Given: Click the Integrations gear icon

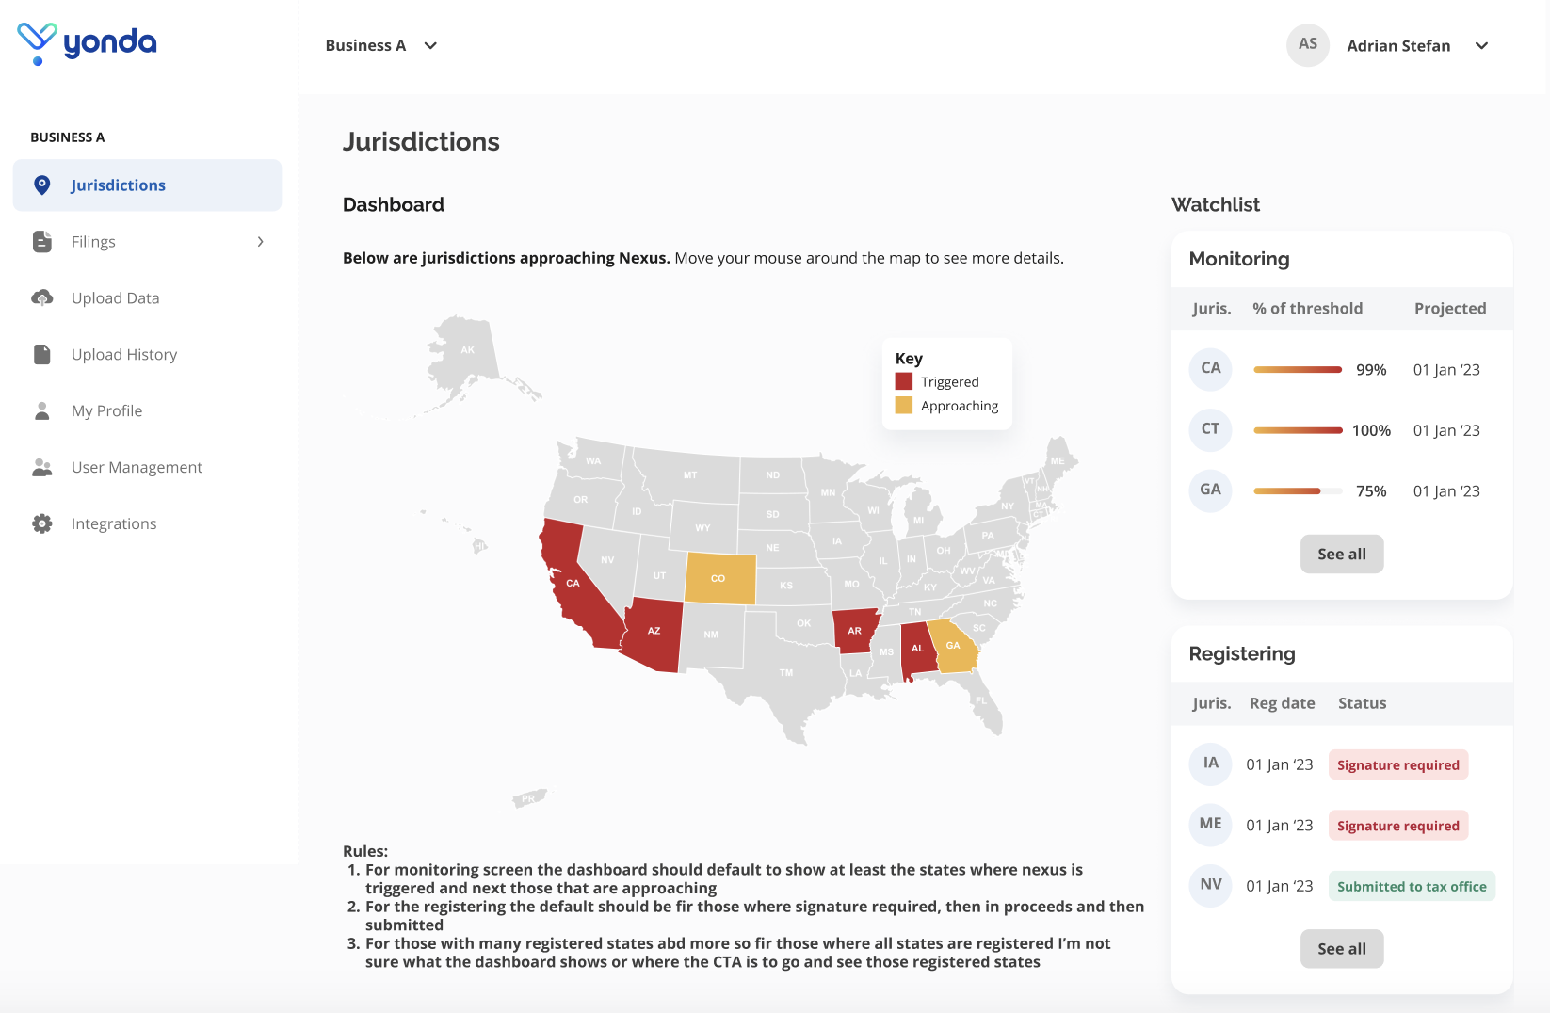Looking at the screenshot, I should point(42,524).
